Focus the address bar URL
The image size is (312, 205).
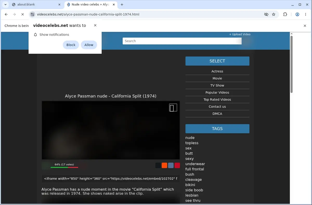(x=88, y=15)
